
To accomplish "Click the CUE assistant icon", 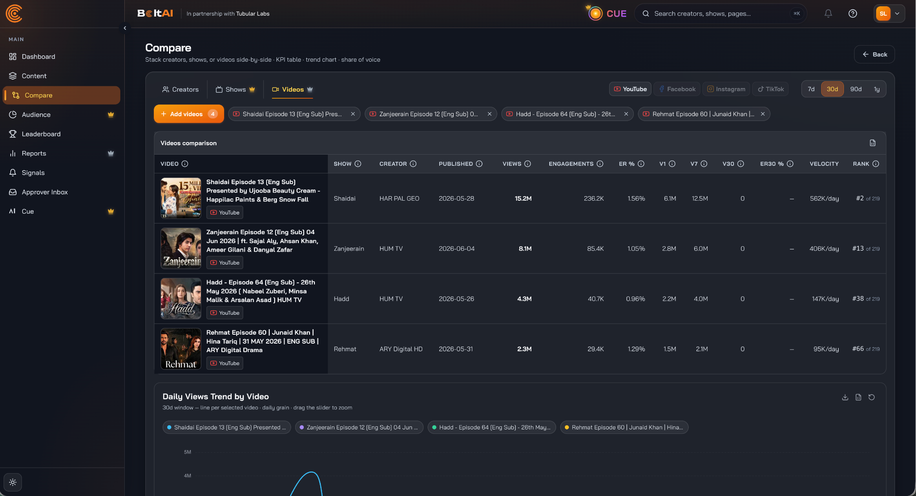I will (595, 13).
